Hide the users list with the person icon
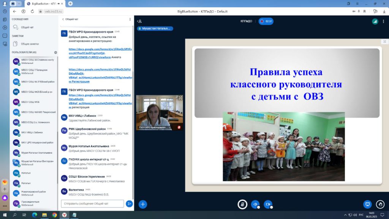This screenshot has height=219, width=389. point(139,21)
